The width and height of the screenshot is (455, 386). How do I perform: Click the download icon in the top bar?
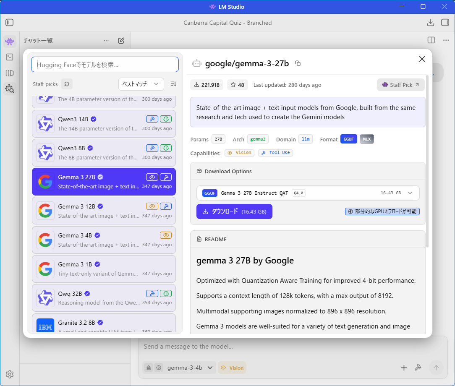430,23
